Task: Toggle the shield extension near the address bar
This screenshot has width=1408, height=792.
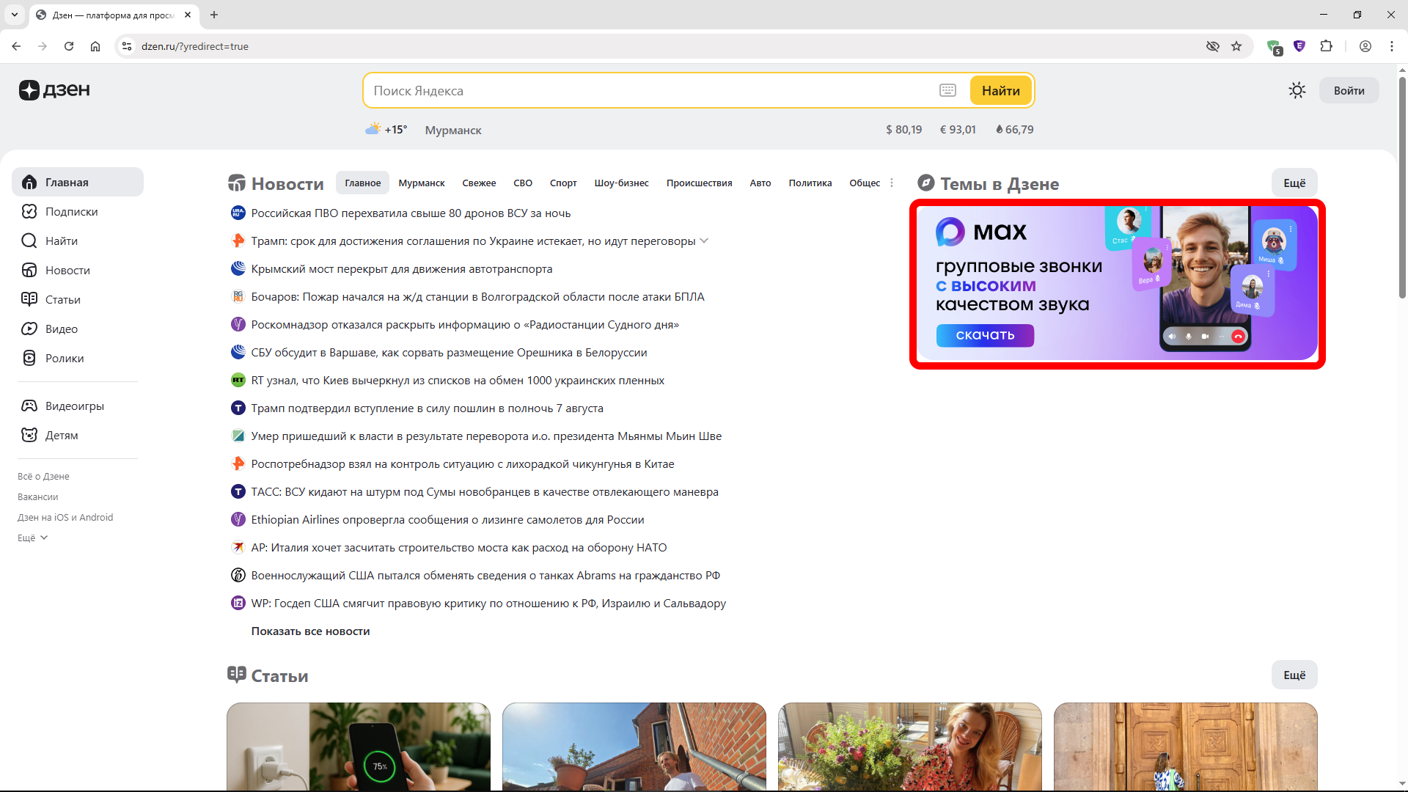Action: [x=1300, y=46]
